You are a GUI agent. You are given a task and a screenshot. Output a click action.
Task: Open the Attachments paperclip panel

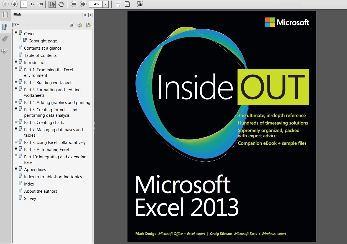coord(5,39)
